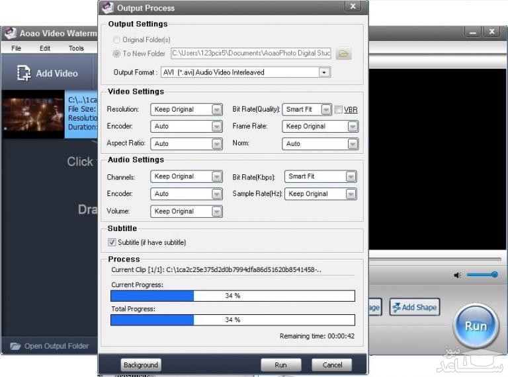Select the video thumbnail in file list
Screen dimensions: 508x377
(33, 115)
